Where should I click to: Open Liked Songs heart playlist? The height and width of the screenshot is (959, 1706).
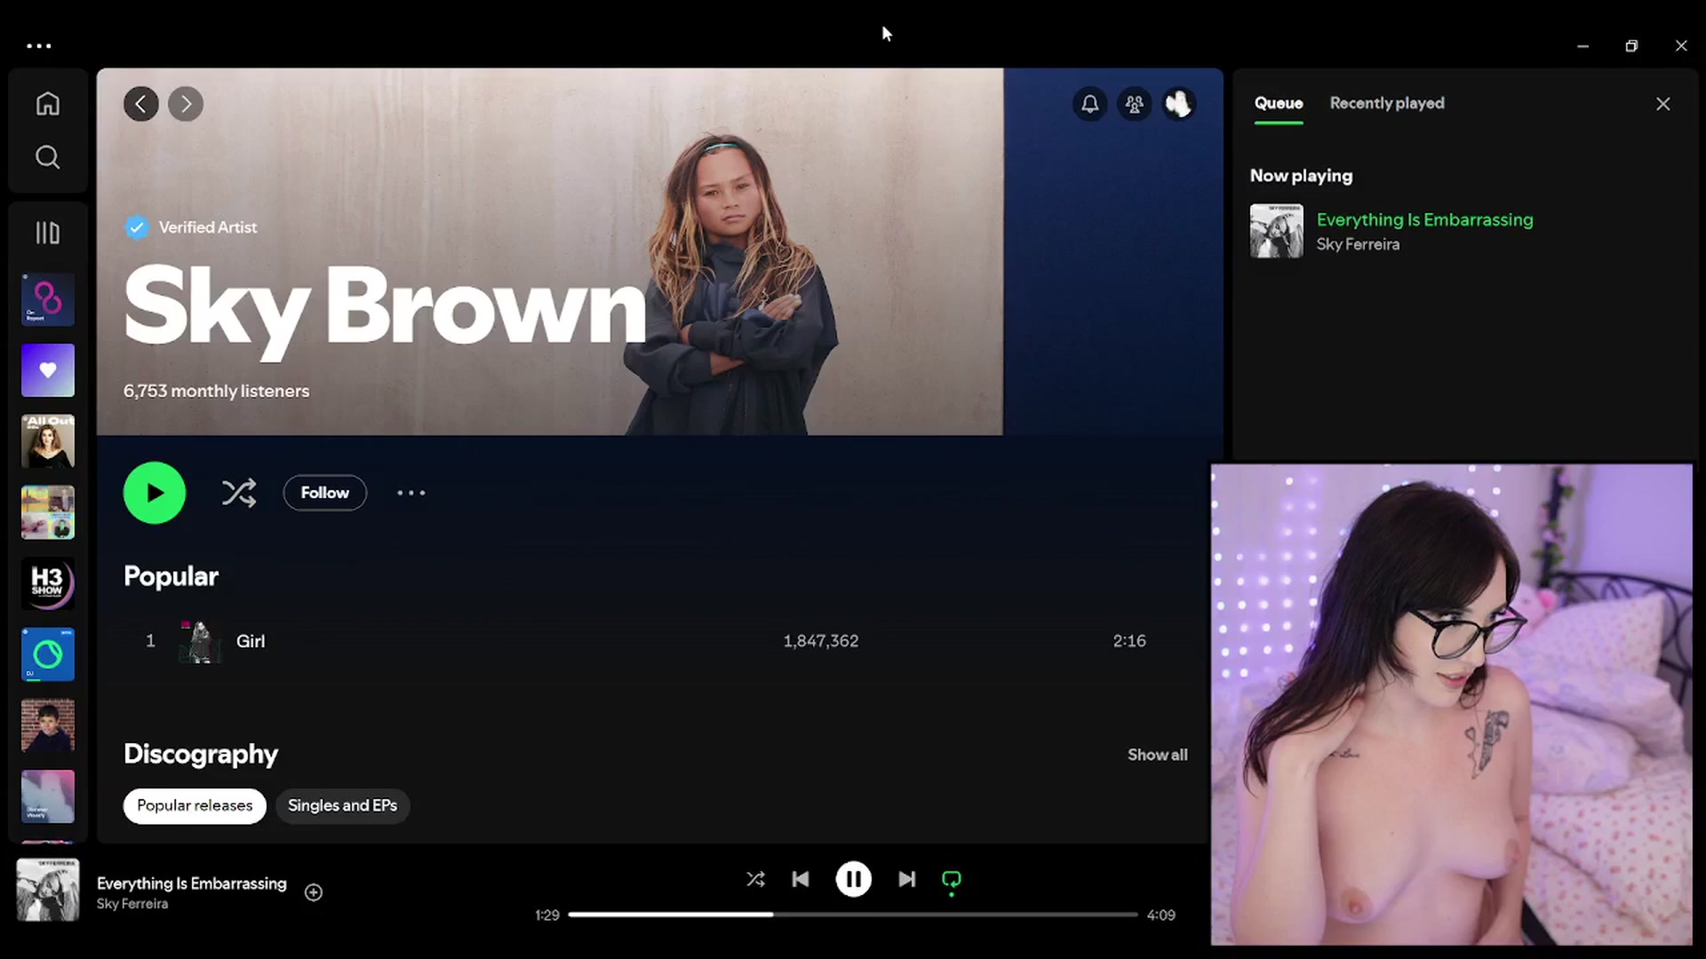point(48,370)
